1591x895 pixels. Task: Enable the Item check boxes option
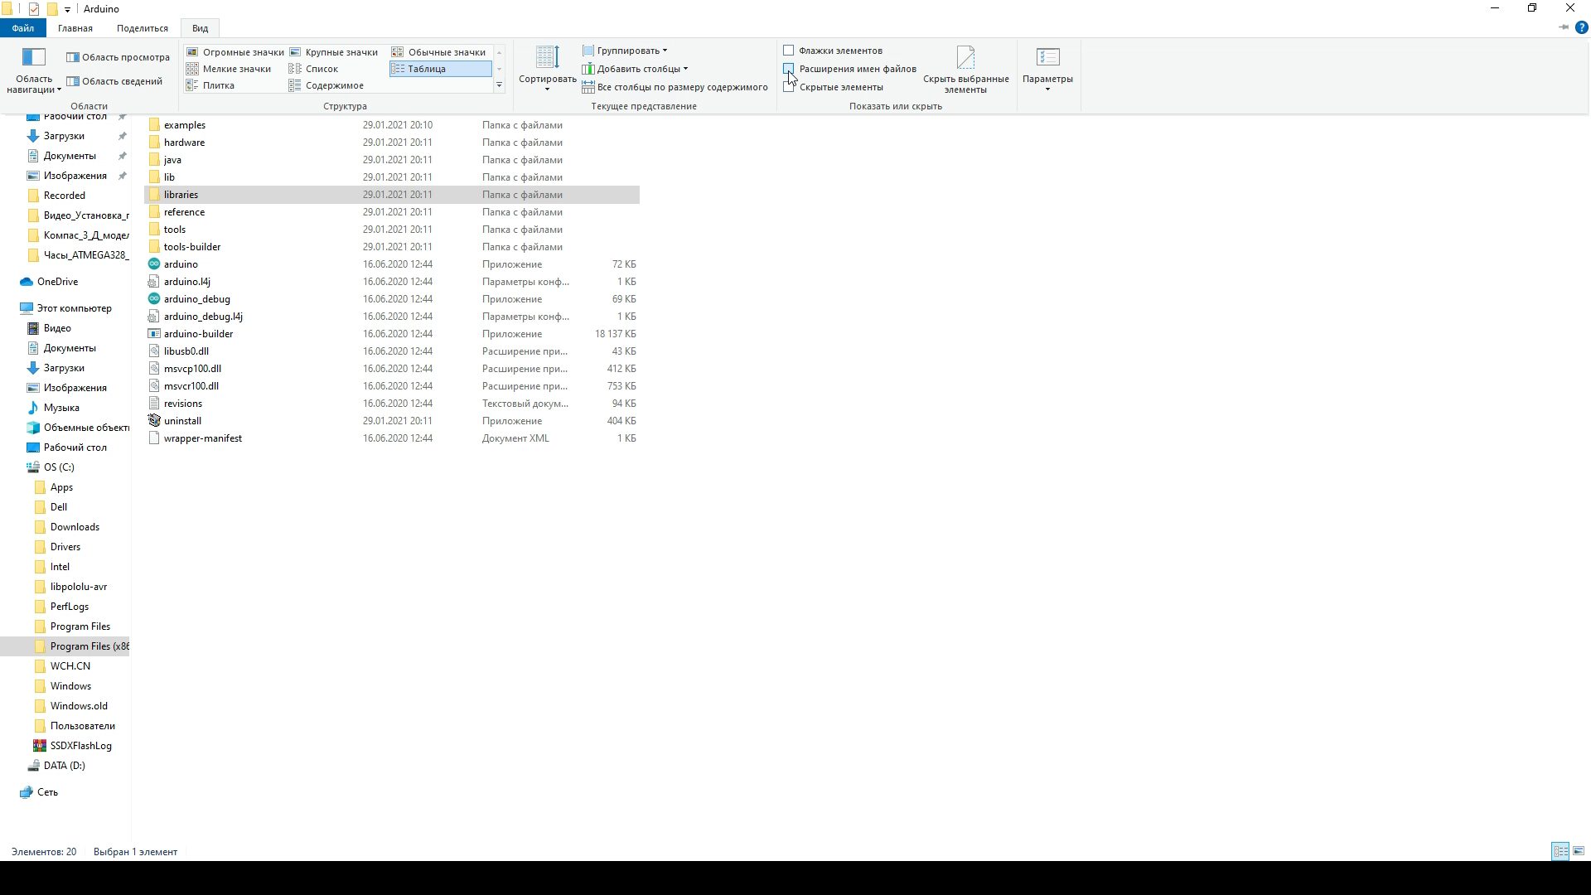click(x=789, y=51)
